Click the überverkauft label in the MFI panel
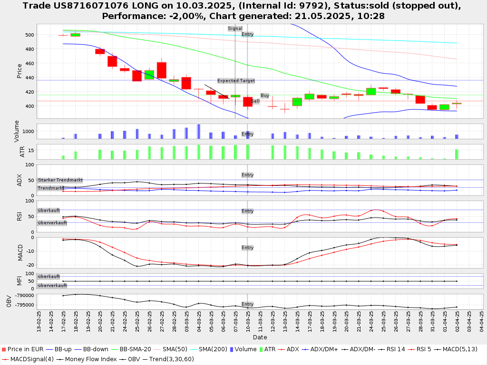This screenshot has width=487, height=365. click(52, 286)
